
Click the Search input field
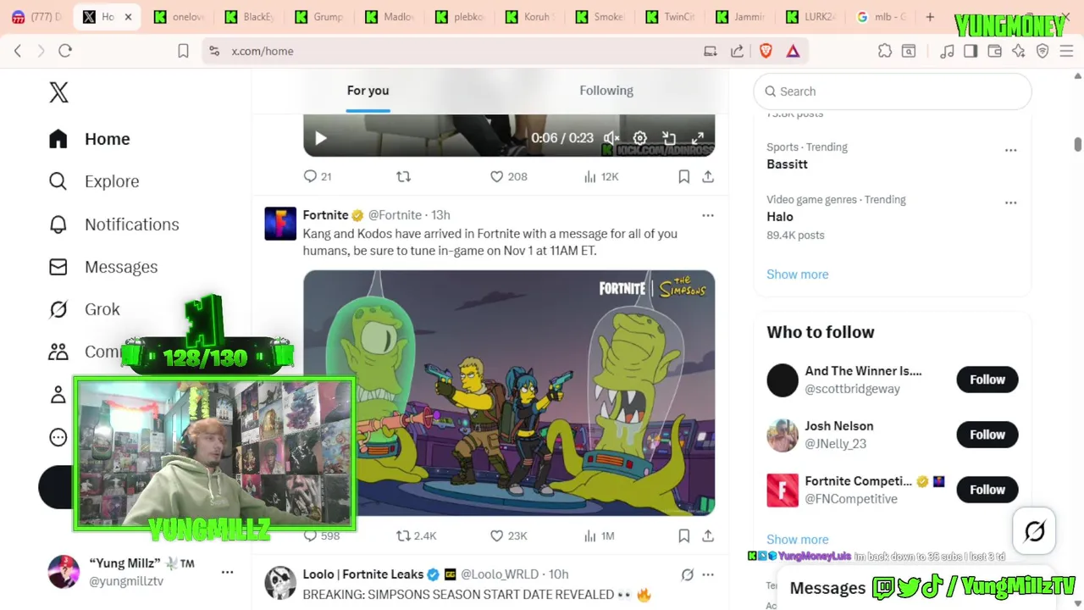893,91
